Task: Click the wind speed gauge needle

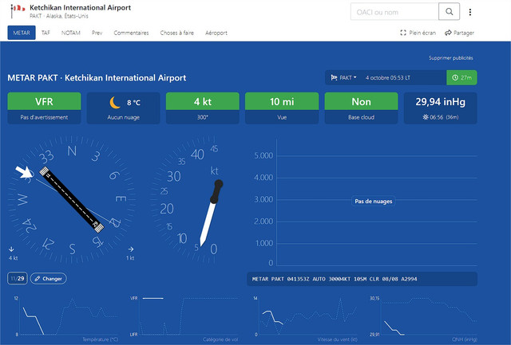Action: 212,213
